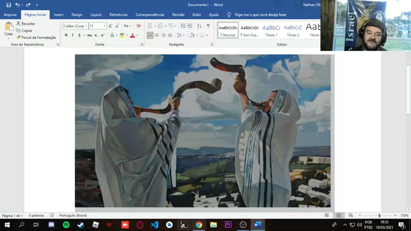The image size is (411, 231).
Task: Toggle superscript formatting
Action: (x=103, y=35)
